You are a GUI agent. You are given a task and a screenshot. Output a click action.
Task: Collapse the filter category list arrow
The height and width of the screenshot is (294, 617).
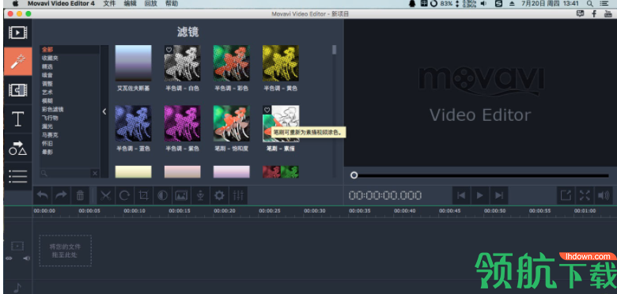pyautogui.click(x=104, y=111)
